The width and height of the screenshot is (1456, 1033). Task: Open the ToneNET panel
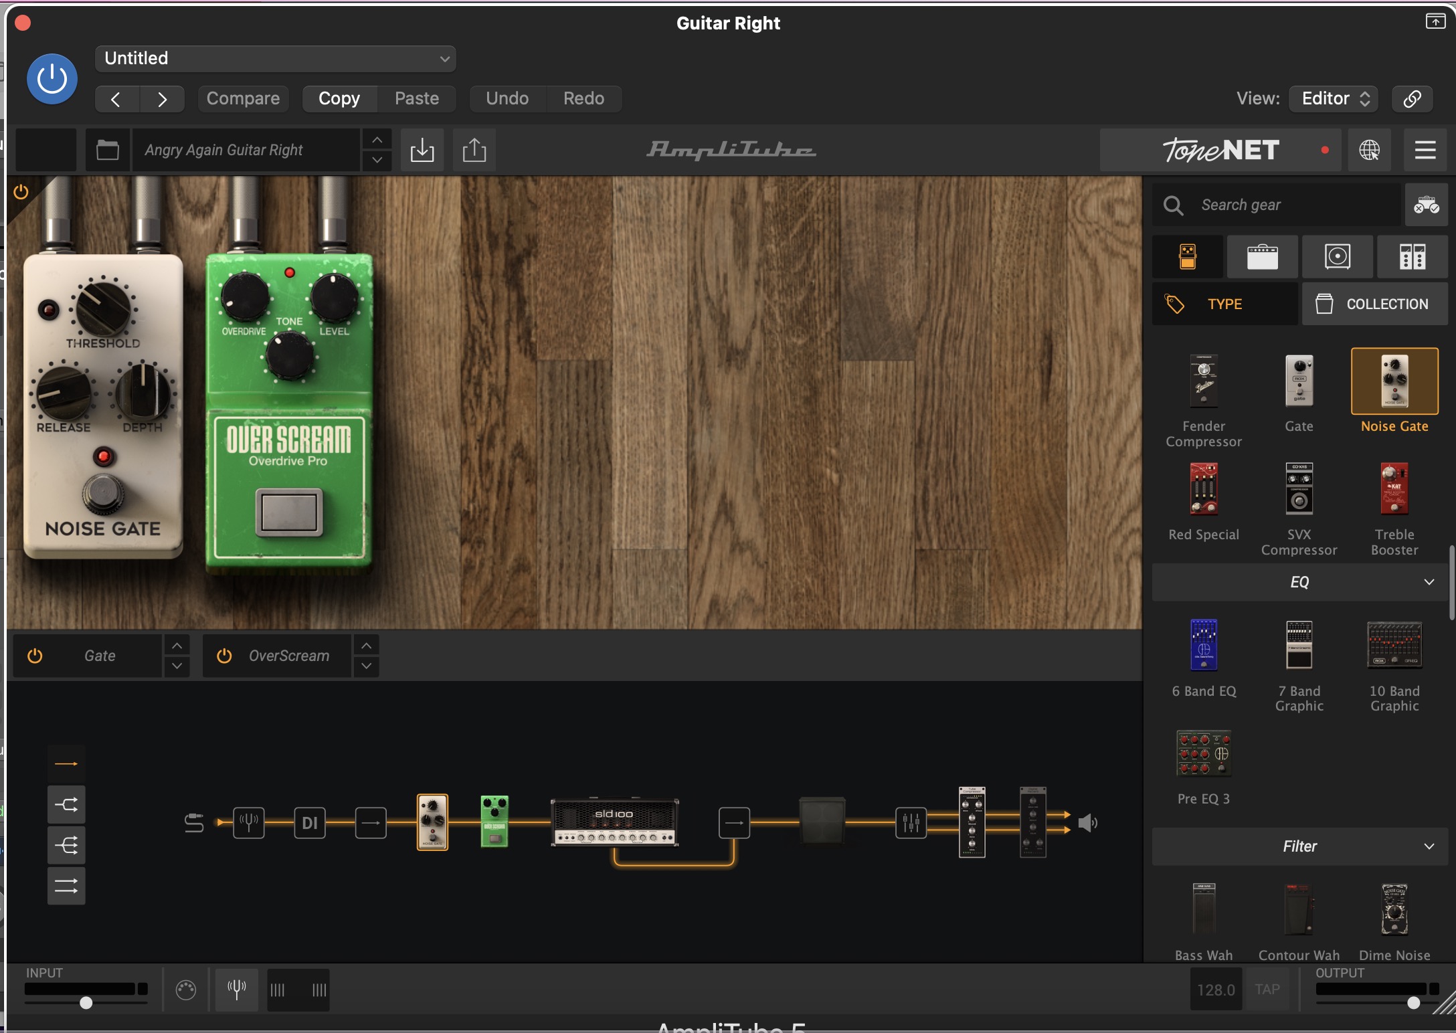[1220, 150]
